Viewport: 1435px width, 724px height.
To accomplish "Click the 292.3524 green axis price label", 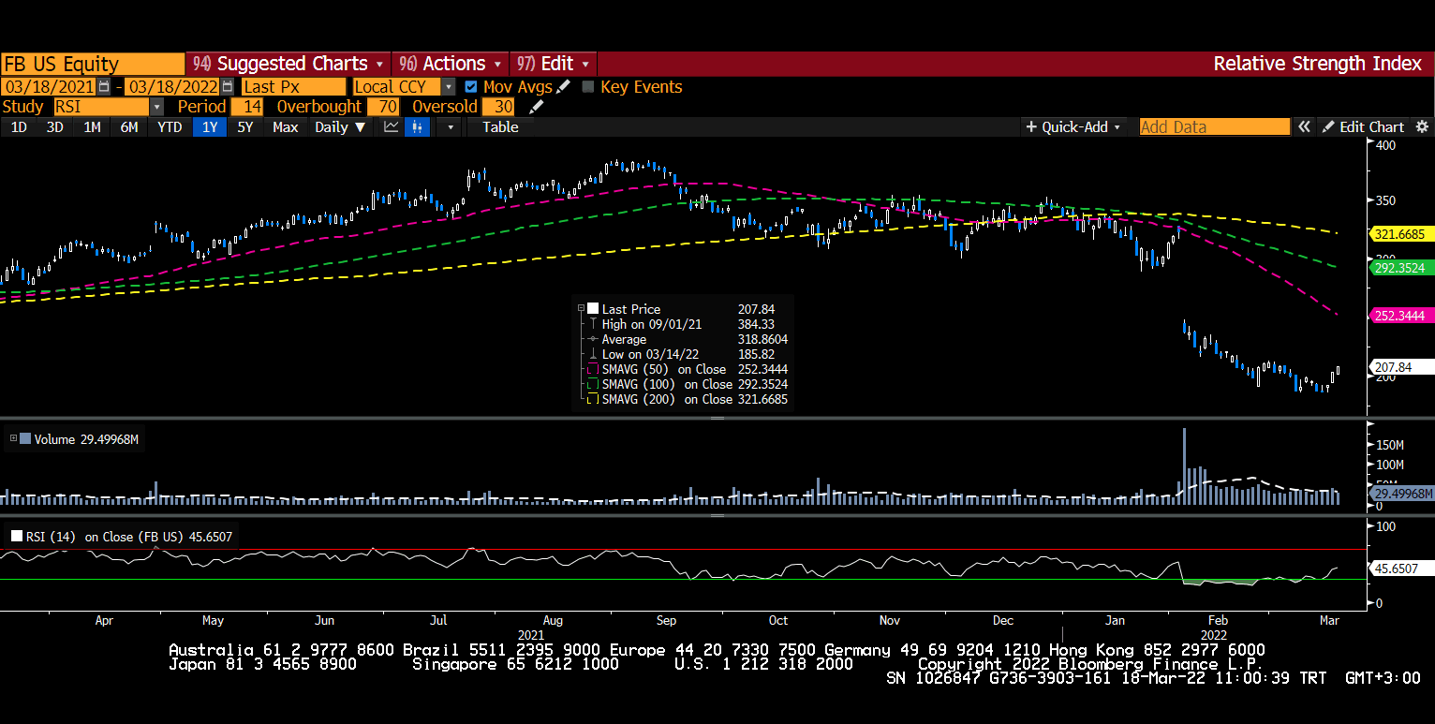I will tap(1402, 267).
